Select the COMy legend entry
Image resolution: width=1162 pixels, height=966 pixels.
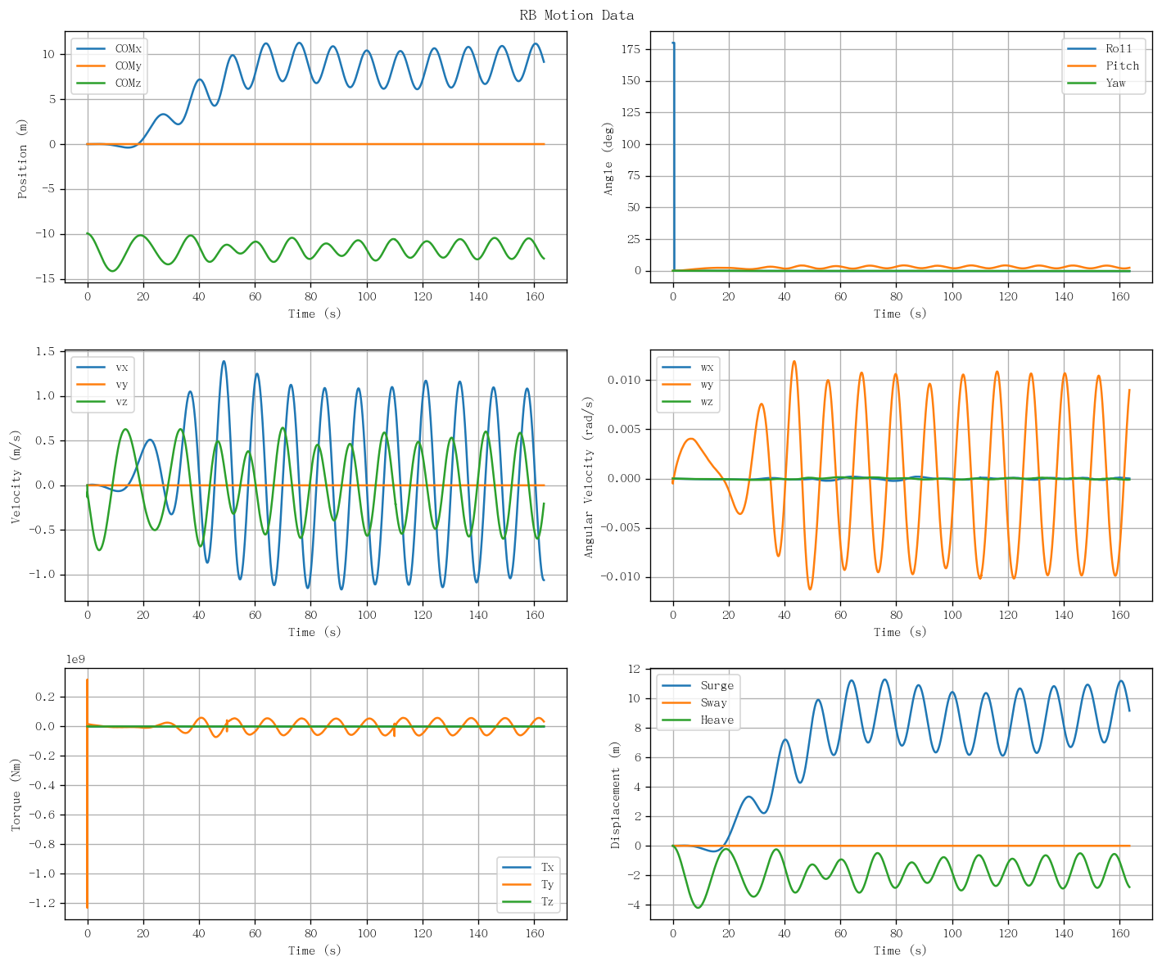pos(110,66)
